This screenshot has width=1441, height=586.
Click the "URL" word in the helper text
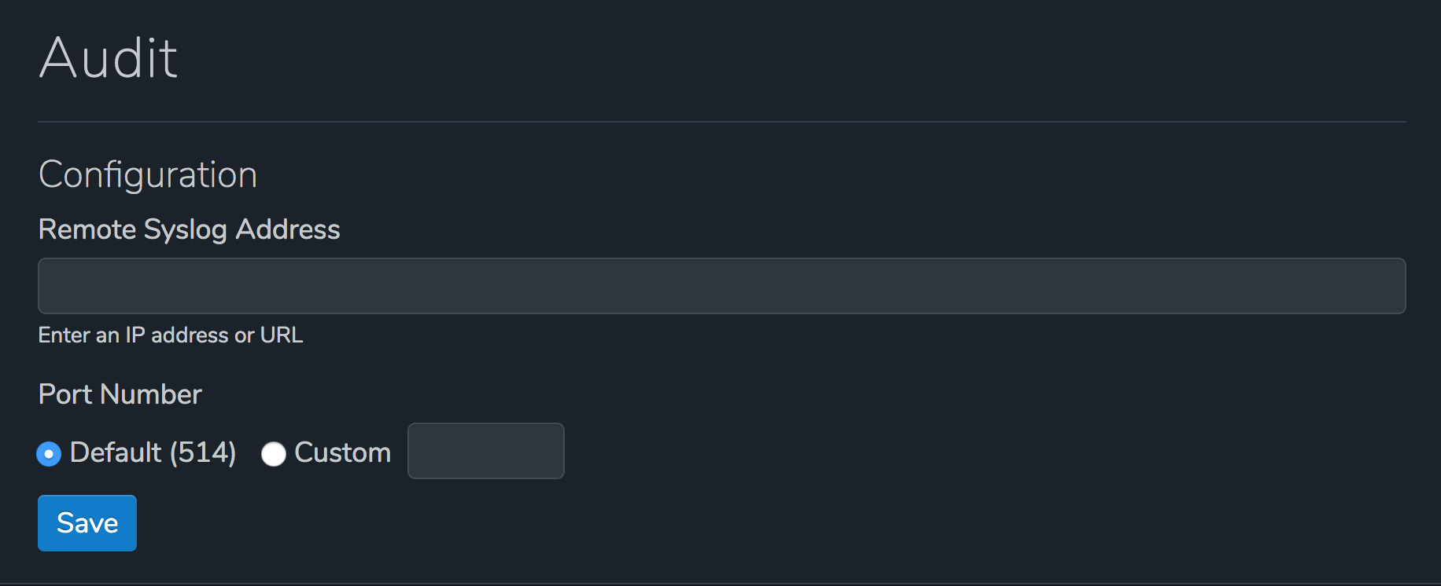pyautogui.click(x=281, y=335)
